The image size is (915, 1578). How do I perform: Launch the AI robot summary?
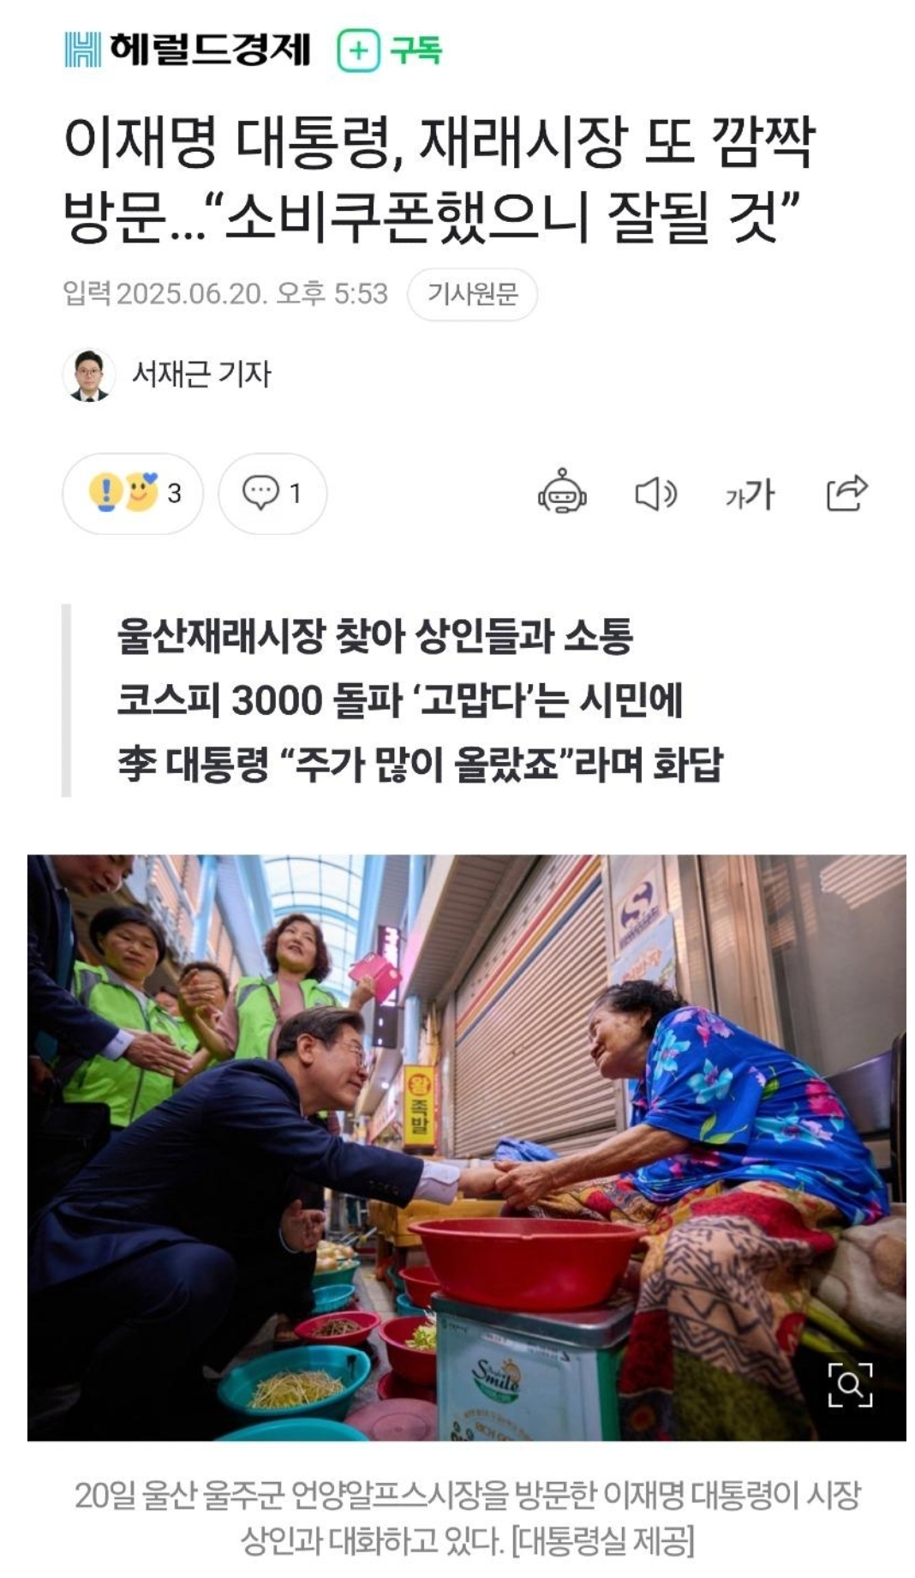[562, 492]
